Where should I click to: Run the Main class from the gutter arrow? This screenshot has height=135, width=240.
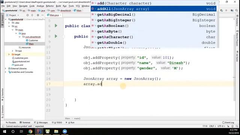pos(56,25)
